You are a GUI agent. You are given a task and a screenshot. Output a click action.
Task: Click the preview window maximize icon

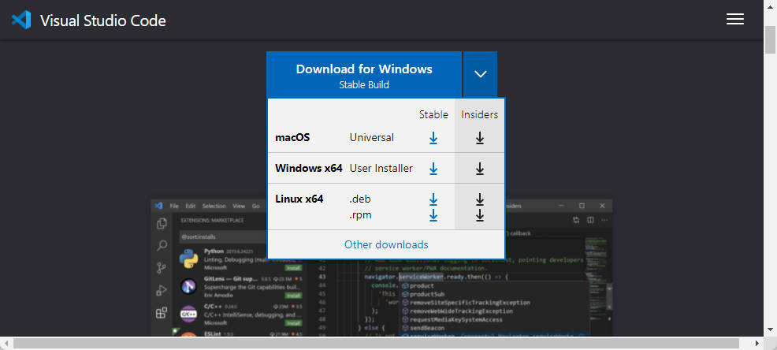582,205
